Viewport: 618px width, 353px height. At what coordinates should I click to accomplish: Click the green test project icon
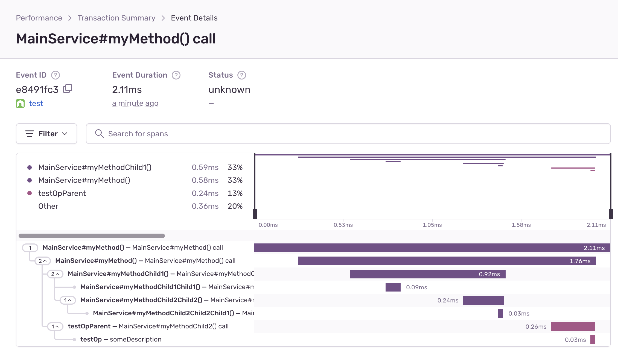[x=20, y=104]
